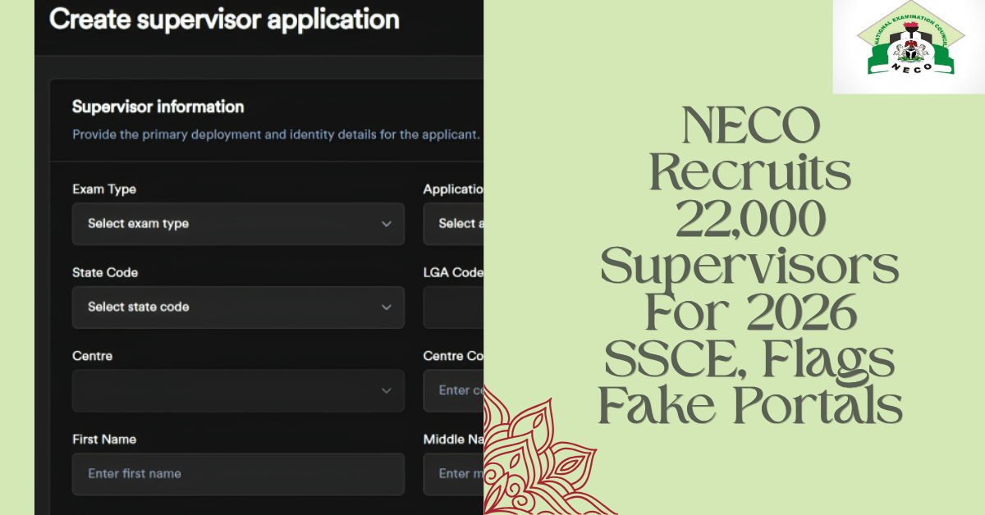Viewport: 985px width, 515px height.
Task: Click the 'Provide the primary deployment' description text
Action: [276, 134]
